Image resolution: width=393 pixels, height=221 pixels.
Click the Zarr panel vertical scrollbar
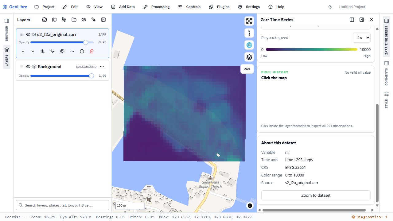[x=377, y=153]
